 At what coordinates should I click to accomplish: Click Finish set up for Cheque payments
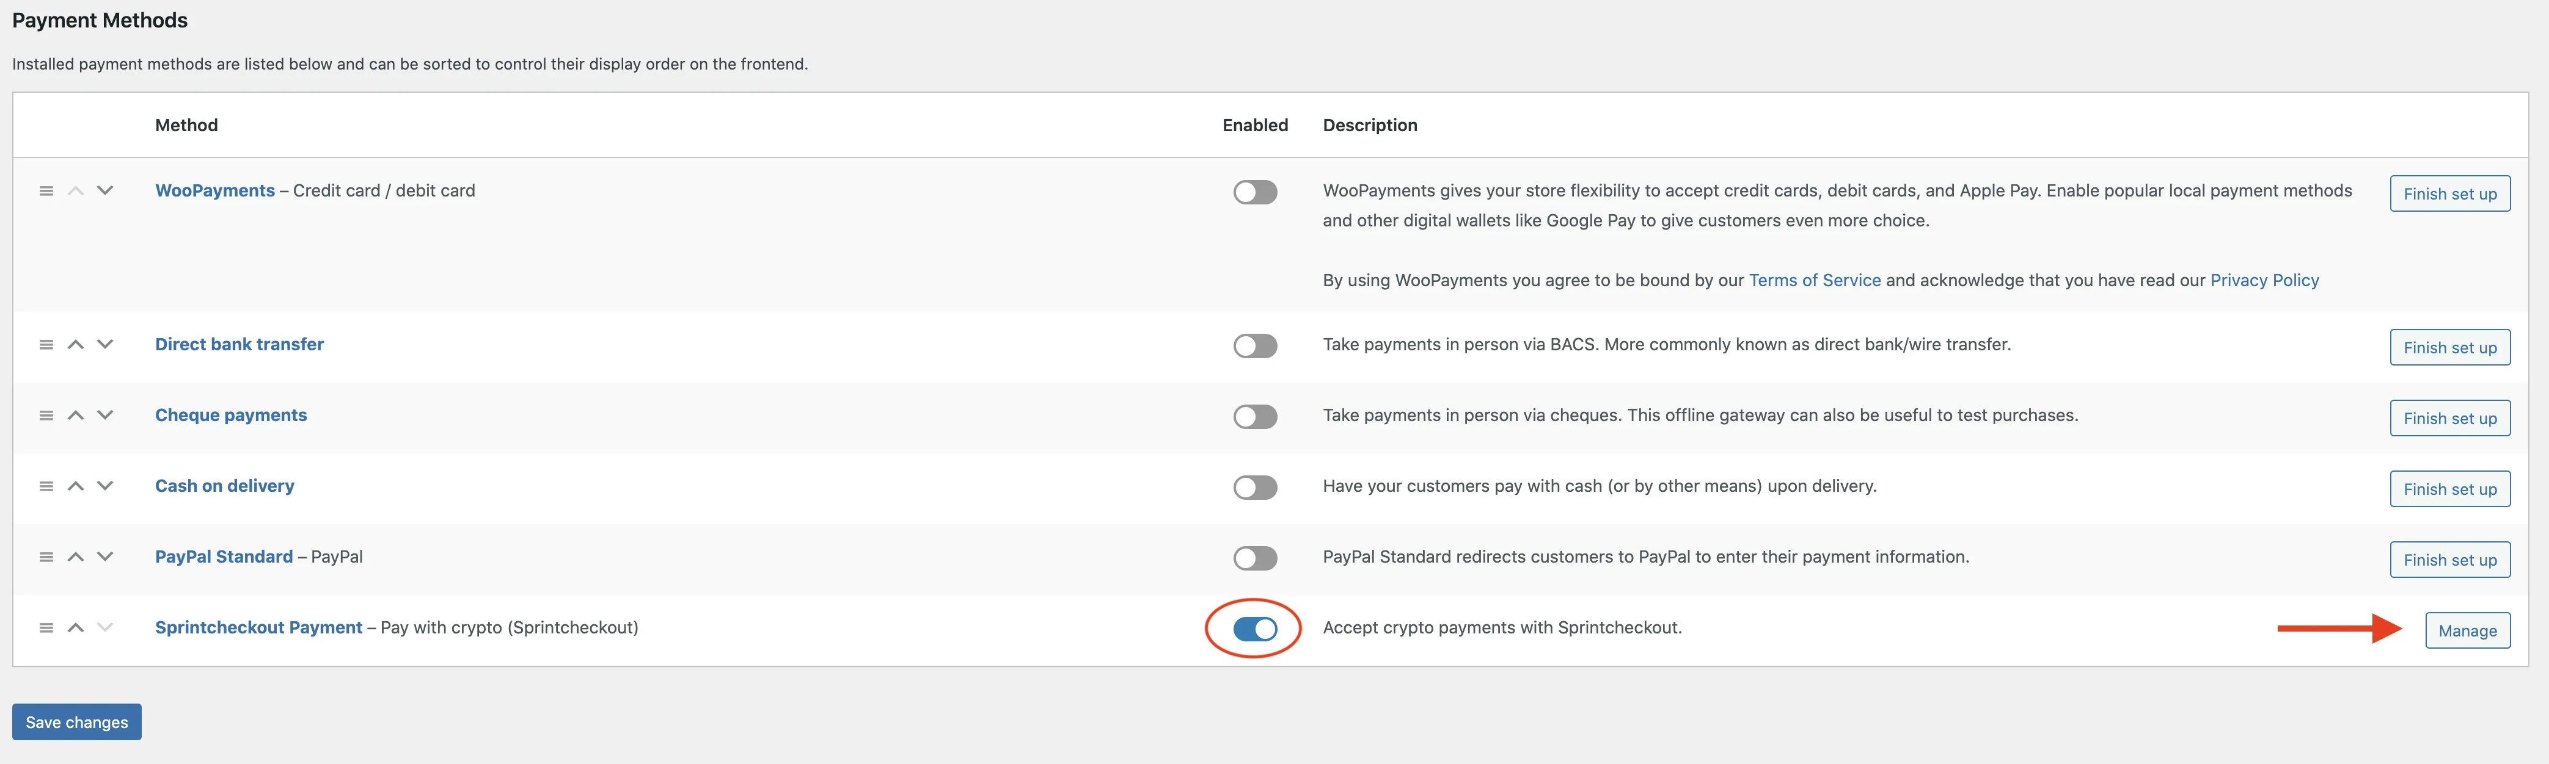click(2449, 418)
